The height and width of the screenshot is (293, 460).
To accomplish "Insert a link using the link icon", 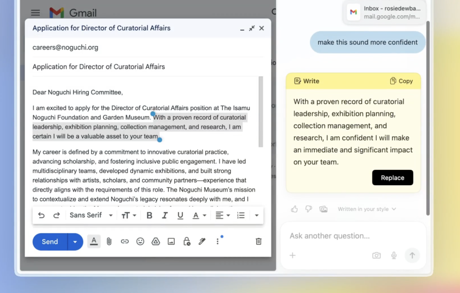I will [x=124, y=241].
